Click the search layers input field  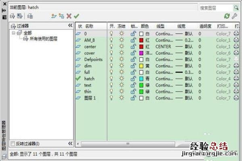(x=216, y=8)
